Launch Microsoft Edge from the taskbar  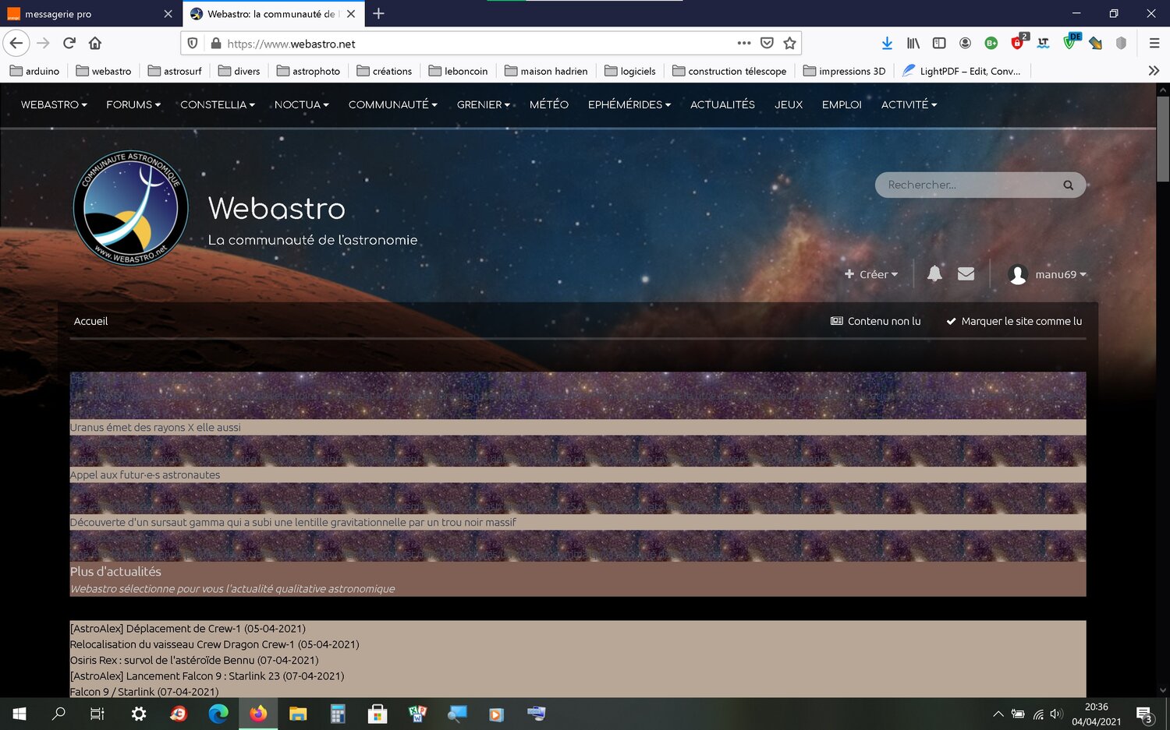coord(218,714)
